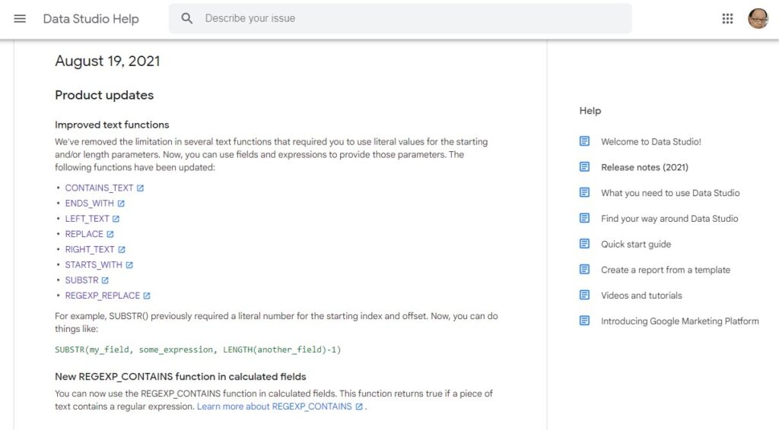
Task: Open the RIGHT_TEXT function link
Action: (x=90, y=249)
